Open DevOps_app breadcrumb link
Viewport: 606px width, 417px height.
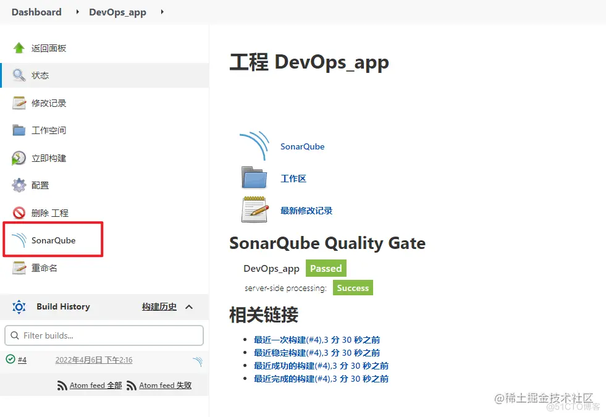tap(117, 12)
